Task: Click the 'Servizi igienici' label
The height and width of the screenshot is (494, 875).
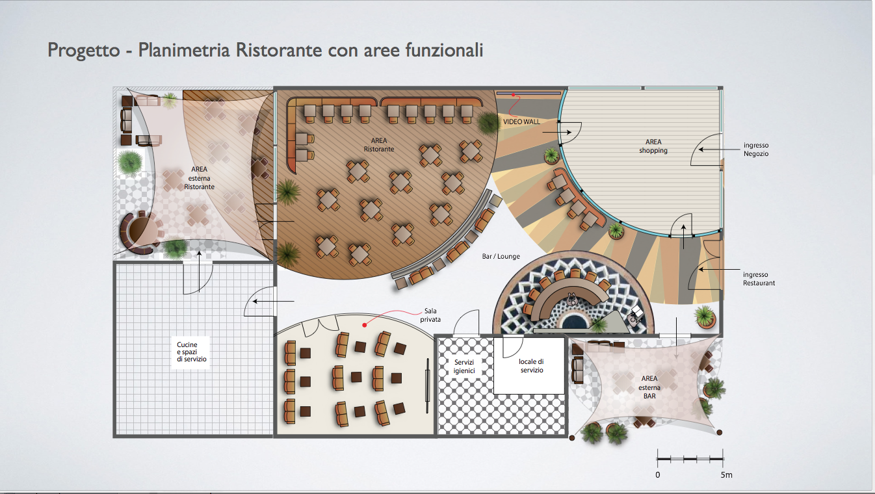Action: tap(464, 366)
